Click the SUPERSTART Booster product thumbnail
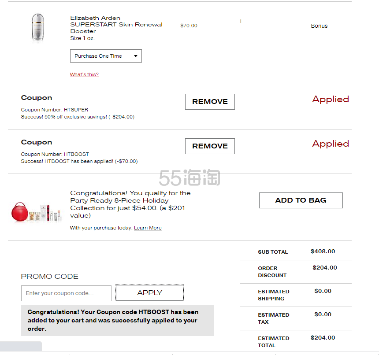379x355 pixels. point(38,27)
